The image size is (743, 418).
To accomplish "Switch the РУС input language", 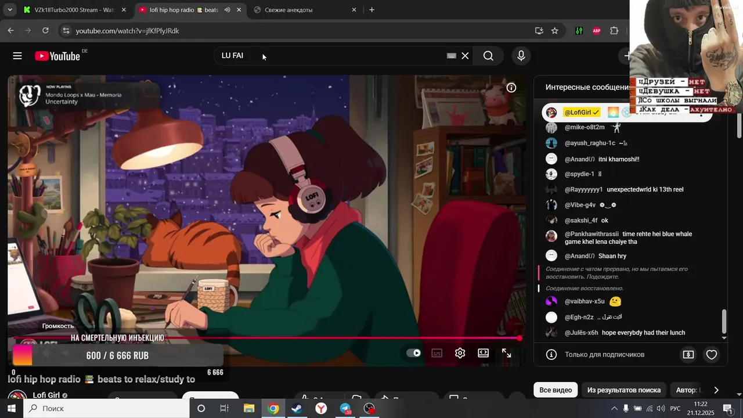I will pyautogui.click(x=675, y=409).
